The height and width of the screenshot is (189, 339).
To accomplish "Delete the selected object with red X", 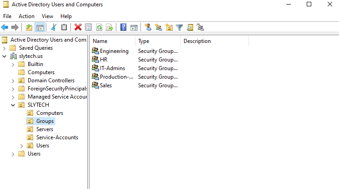I will click(78, 27).
